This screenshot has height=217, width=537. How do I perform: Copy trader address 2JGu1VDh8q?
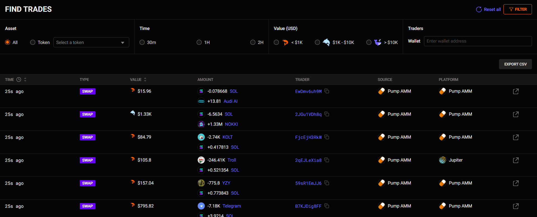pos(327,114)
